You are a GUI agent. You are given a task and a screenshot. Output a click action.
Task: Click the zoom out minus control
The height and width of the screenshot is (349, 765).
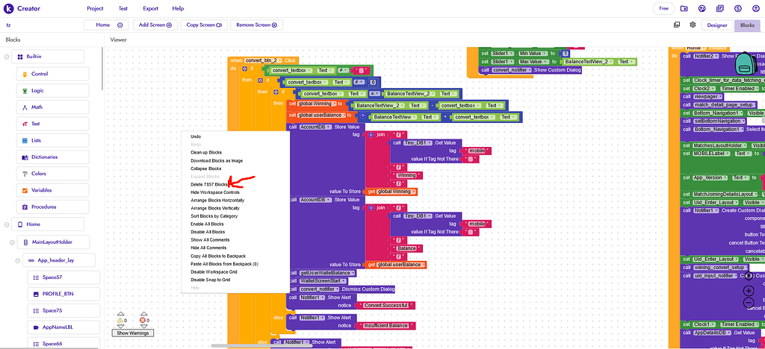(x=749, y=304)
